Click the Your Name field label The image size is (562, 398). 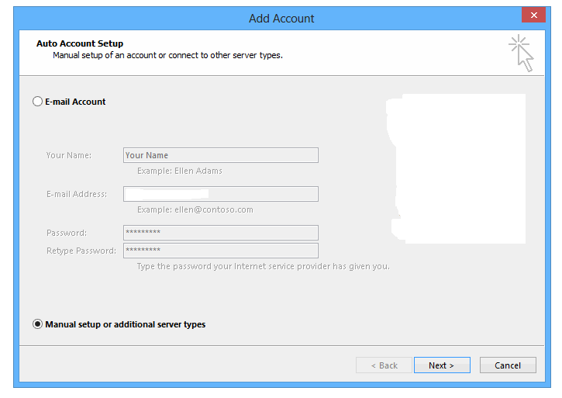click(x=69, y=155)
